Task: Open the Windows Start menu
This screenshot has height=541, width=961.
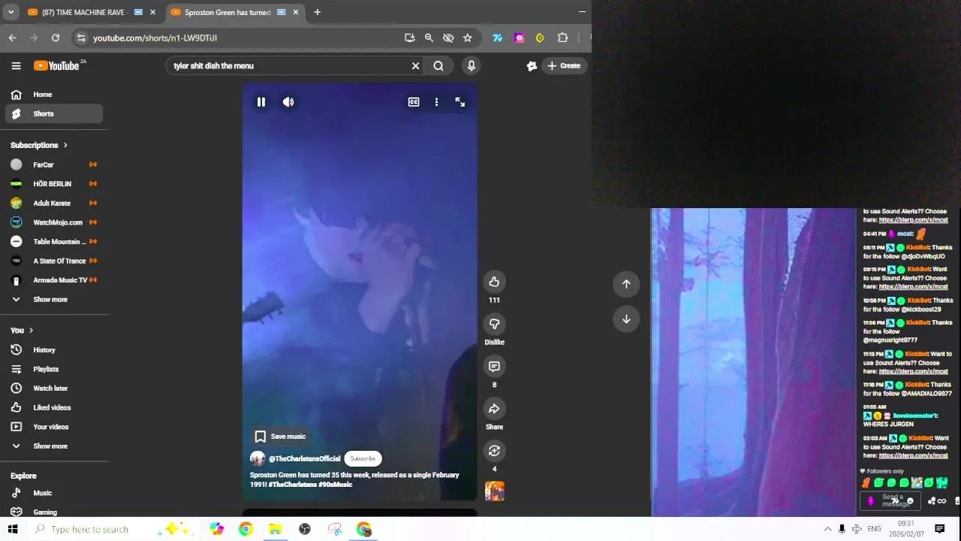Action: (x=13, y=529)
